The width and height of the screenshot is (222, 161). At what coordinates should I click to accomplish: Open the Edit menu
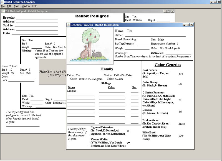click(9, 6)
